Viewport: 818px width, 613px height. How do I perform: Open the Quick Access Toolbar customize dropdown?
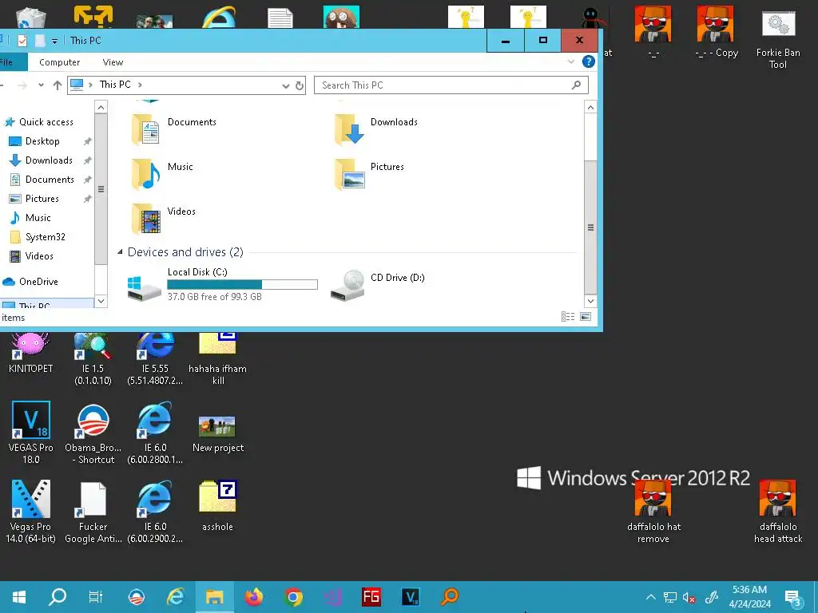[x=54, y=42]
